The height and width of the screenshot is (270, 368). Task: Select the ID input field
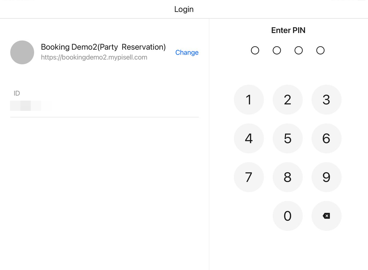click(x=104, y=106)
